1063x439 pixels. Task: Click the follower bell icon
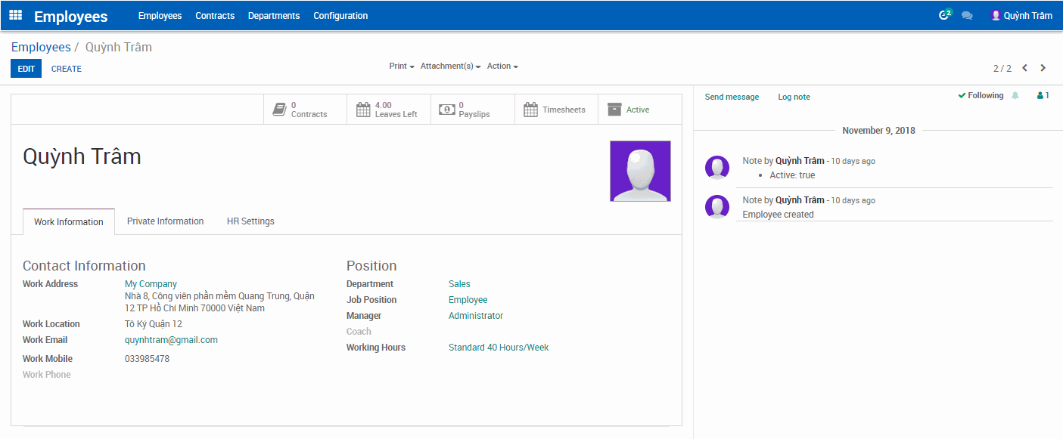pos(1015,95)
